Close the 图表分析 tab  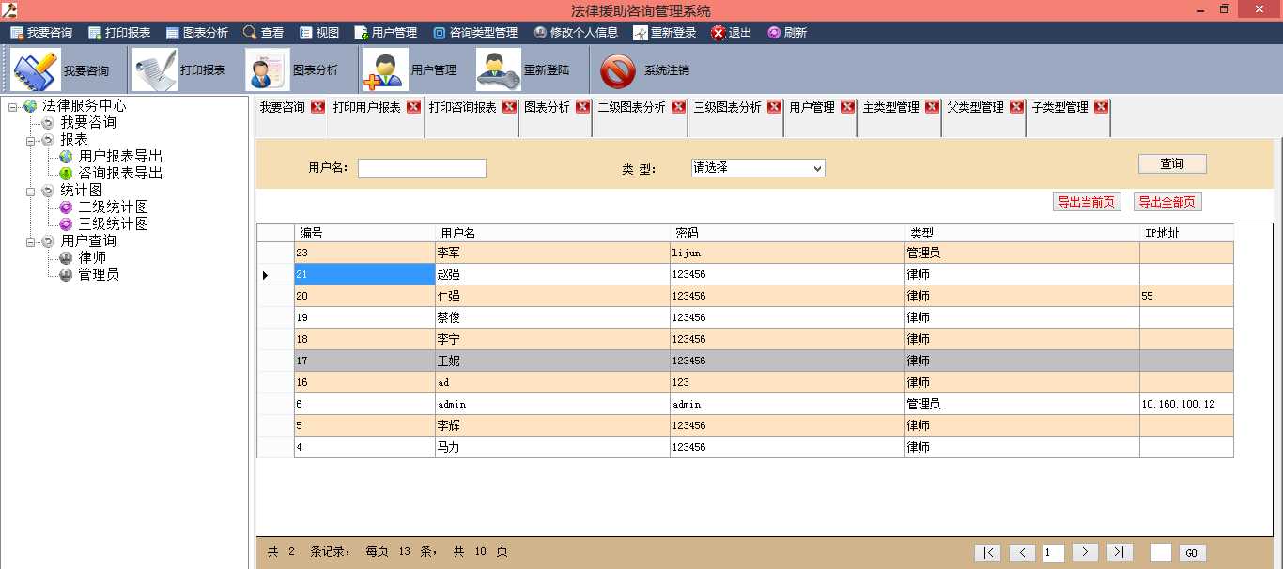pos(583,107)
